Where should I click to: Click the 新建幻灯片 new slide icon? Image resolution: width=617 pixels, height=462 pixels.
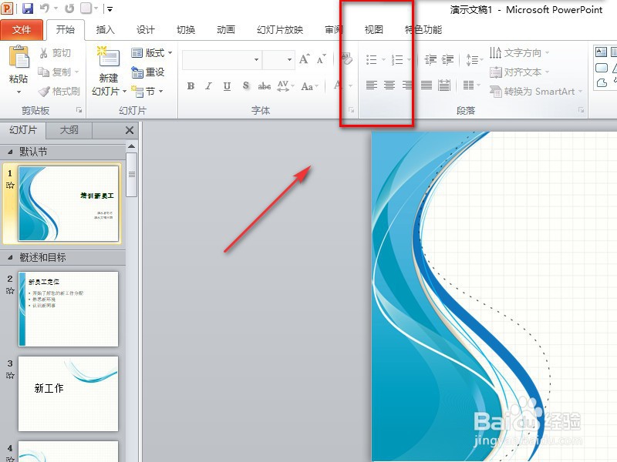(x=108, y=58)
